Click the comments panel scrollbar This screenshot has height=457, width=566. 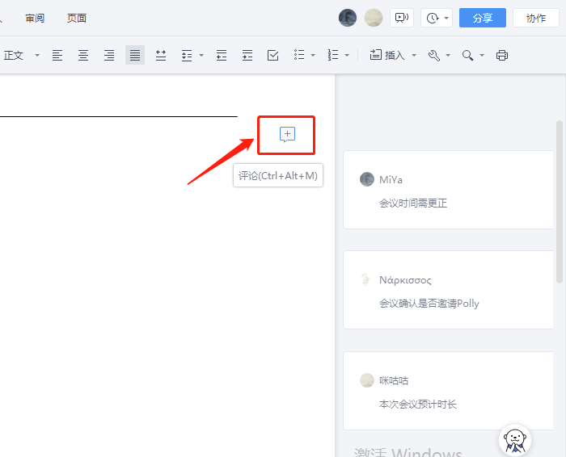pos(560,202)
